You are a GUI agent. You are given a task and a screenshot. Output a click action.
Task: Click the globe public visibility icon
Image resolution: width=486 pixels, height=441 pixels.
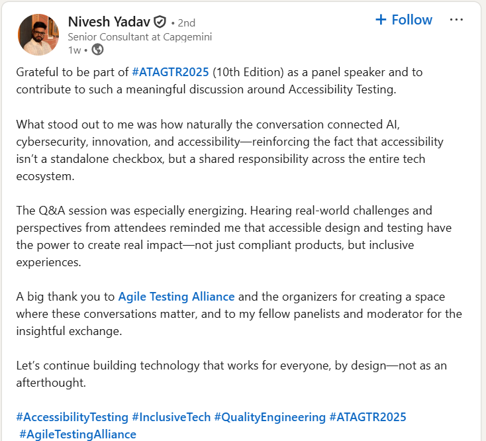click(97, 49)
